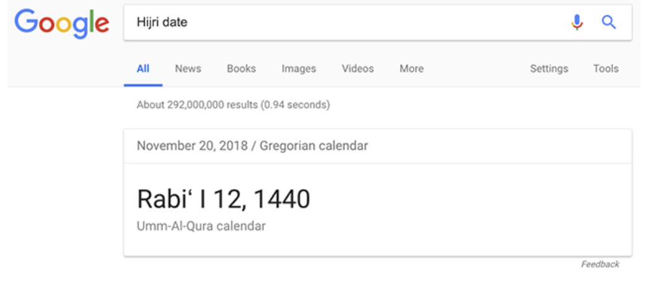Open the Books results tab
Screen dimensions: 648x283
point(241,69)
